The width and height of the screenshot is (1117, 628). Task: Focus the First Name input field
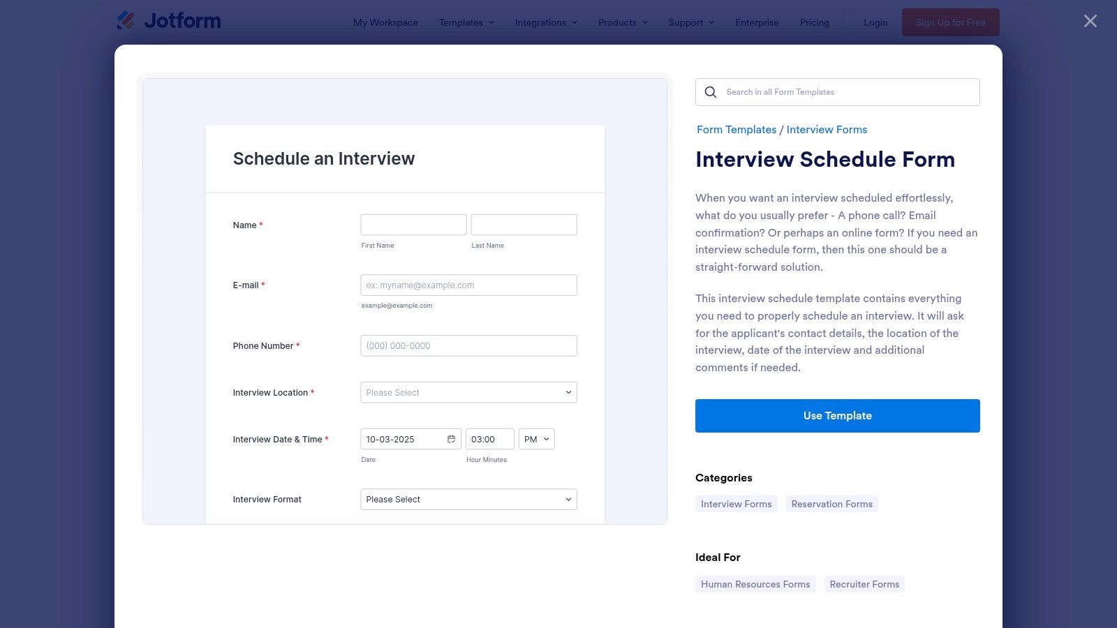(x=413, y=225)
